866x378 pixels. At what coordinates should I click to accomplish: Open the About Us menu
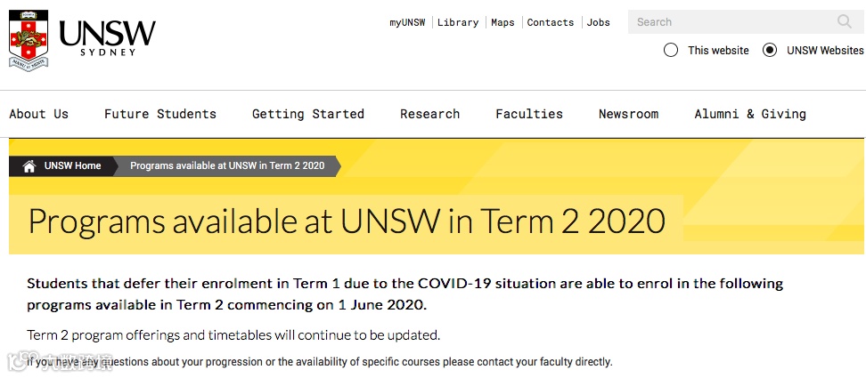coord(38,114)
